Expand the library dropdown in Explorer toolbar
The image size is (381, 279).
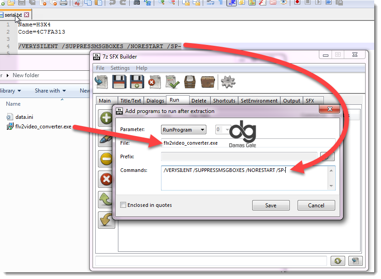click(x=10, y=91)
